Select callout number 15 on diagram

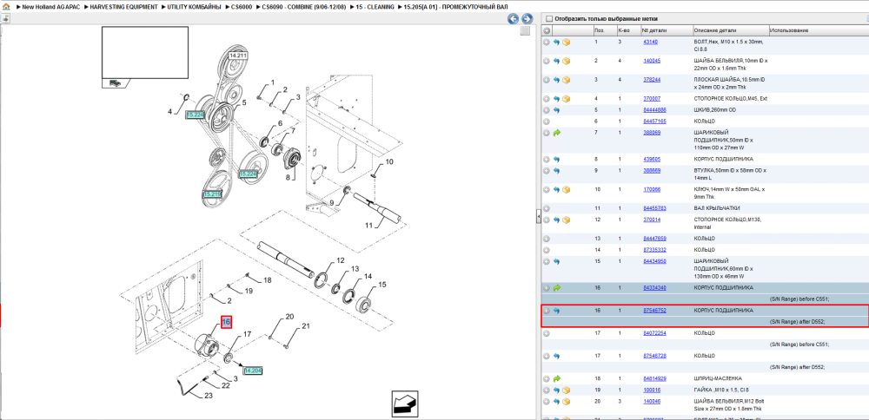tap(382, 285)
